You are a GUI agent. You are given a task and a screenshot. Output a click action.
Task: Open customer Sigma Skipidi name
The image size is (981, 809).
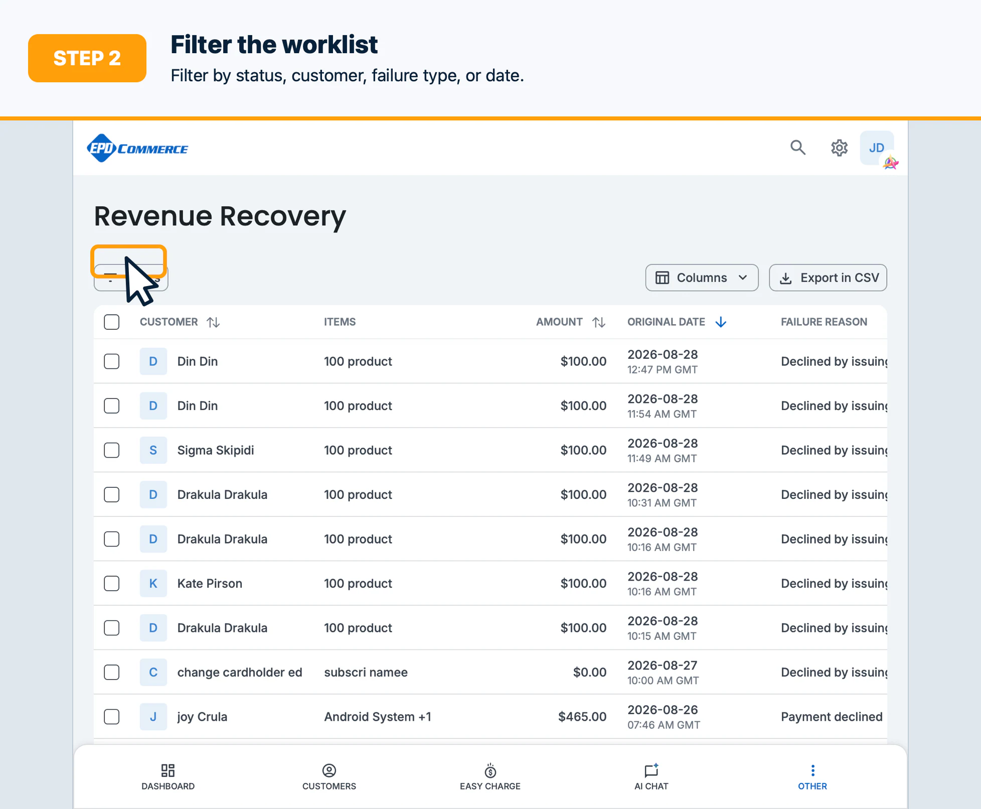click(x=216, y=450)
